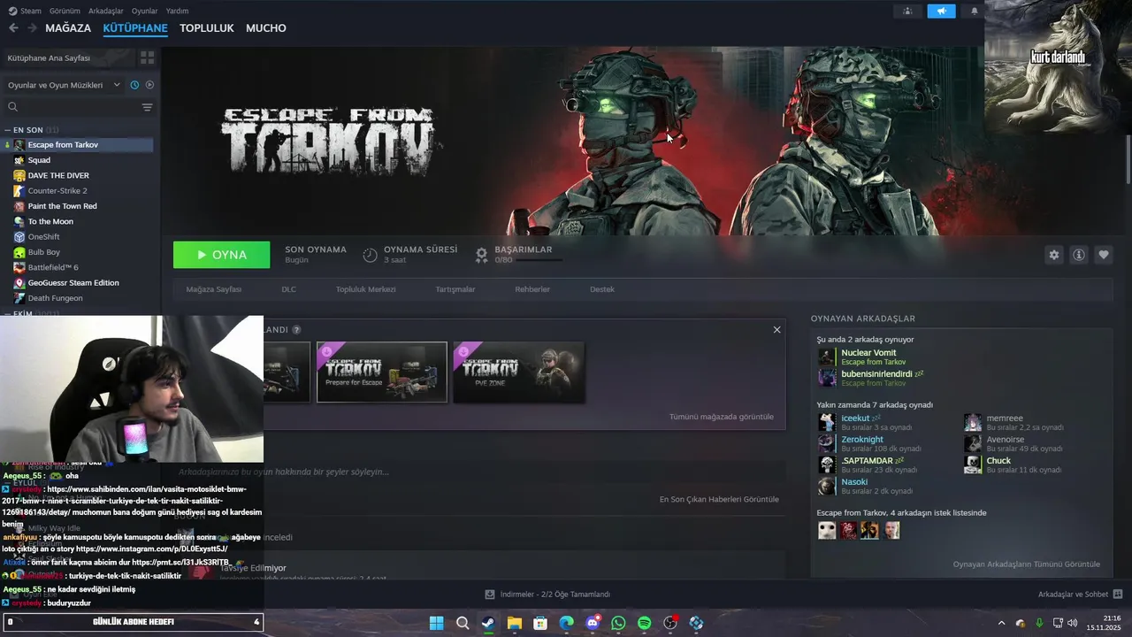Click Oynayan Arkadaşların Tümünü Görüntüle link
Screen dimensions: 1132x637
pos(1027,564)
